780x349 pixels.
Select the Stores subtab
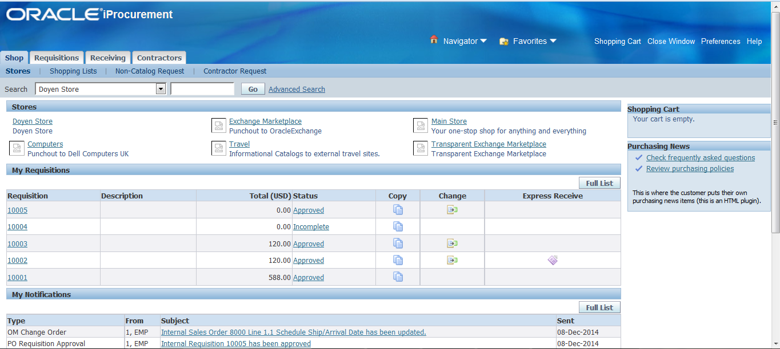(x=18, y=71)
